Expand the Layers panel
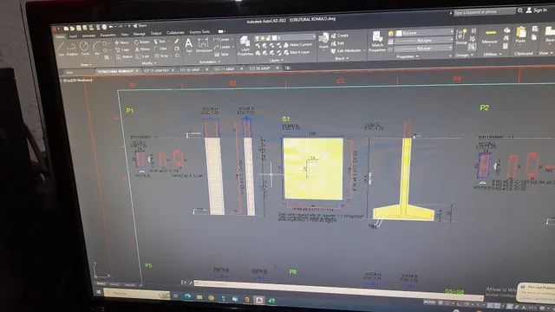Viewport: 555px width, 312px height. pos(276,60)
